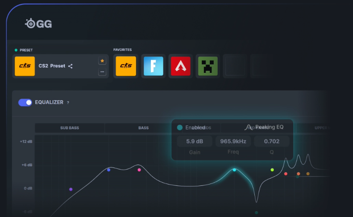The image size is (353, 217).
Task: Select the Fortnite favorite preset
Action: (153, 66)
